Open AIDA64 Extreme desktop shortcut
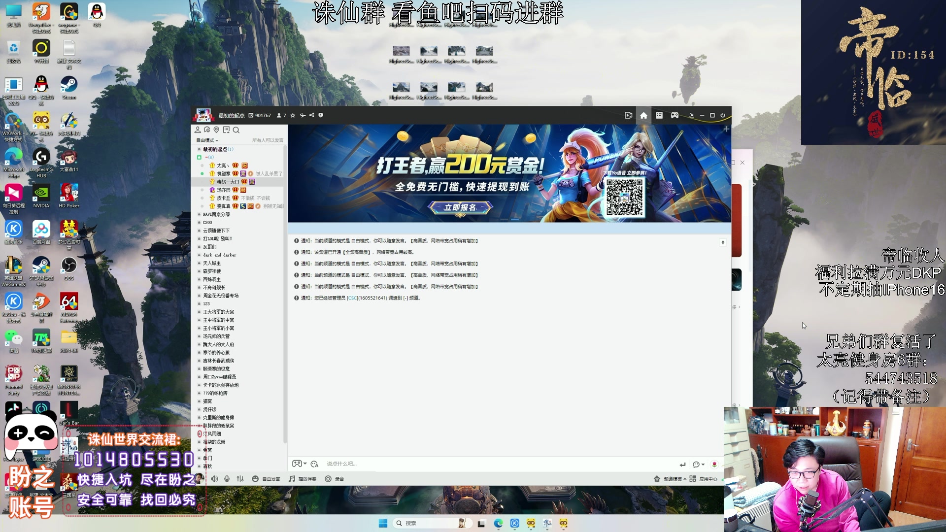 [x=69, y=308]
